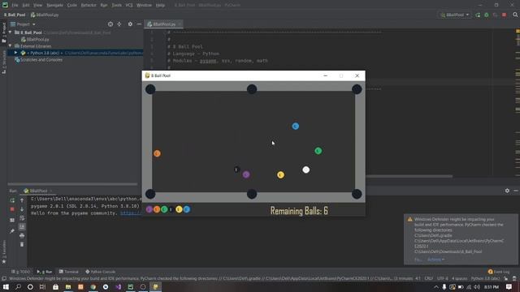The height and width of the screenshot is (292, 520).
Task: Open the Refactor menu
Action: pyautogui.click(x=89, y=5)
